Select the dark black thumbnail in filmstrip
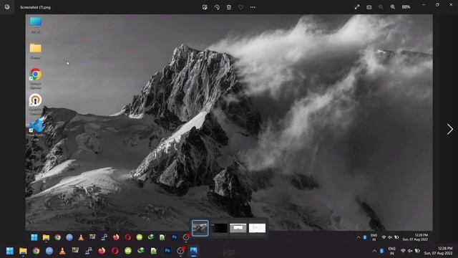 [x=219, y=228]
